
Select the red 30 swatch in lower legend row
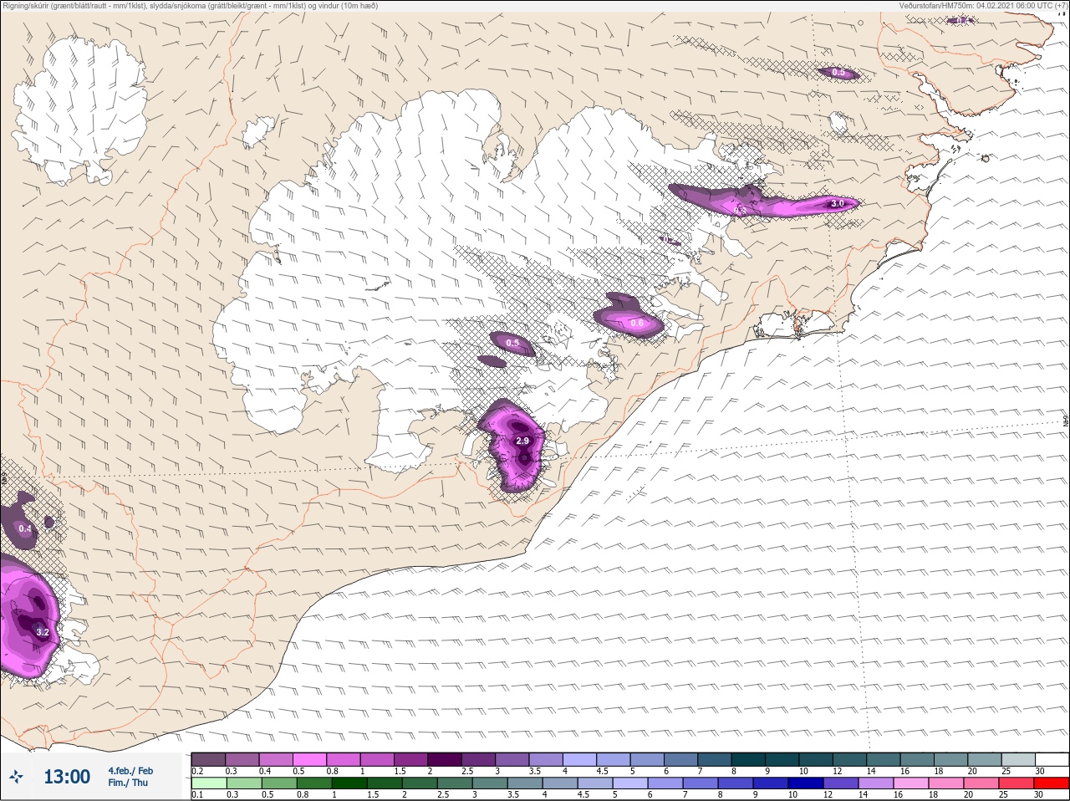pos(1052,783)
